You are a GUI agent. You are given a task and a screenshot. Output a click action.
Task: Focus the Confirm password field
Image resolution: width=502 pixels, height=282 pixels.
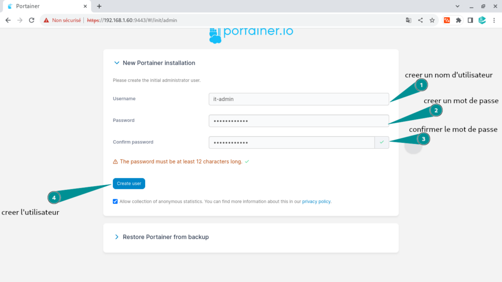[x=292, y=142]
